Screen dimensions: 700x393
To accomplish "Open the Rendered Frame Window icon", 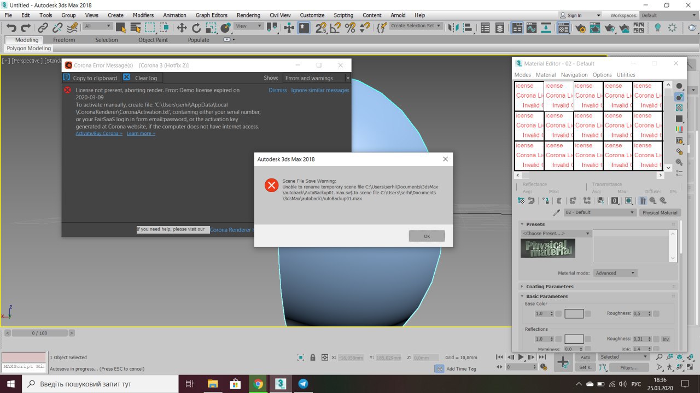I will tap(595, 27).
